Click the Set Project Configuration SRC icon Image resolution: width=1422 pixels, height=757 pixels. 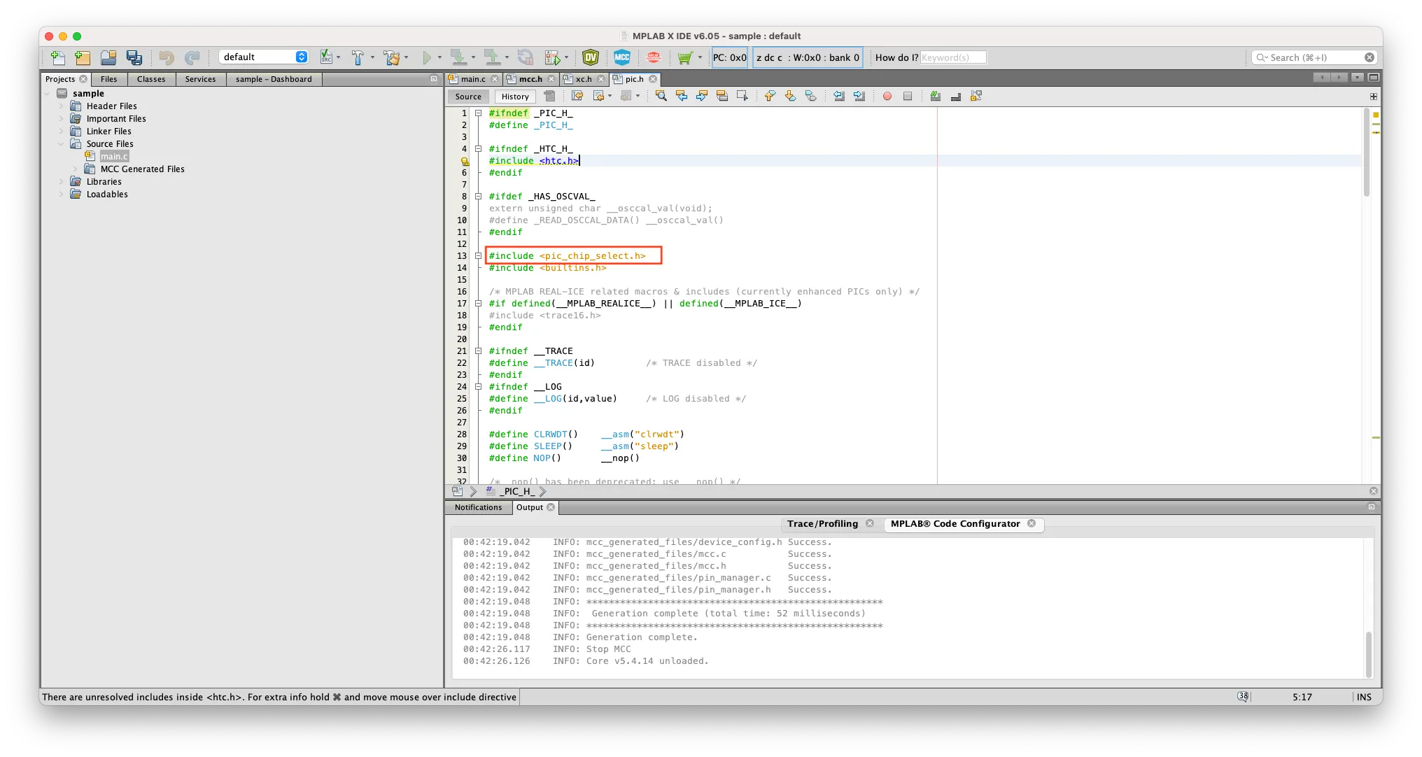tap(326, 57)
